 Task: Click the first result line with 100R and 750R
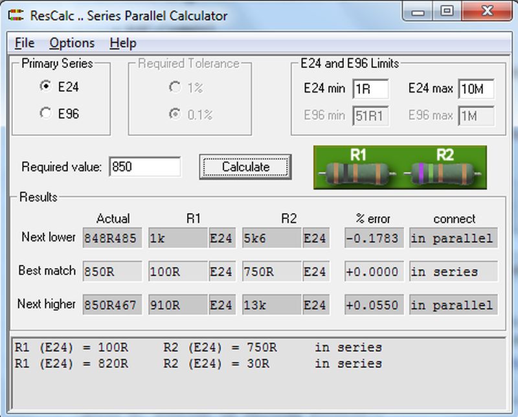(x=198, y=348)
